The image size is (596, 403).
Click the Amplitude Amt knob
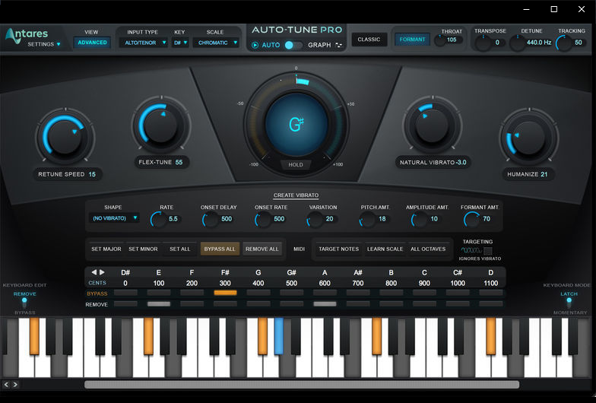pyautogui.click(x=420, y=219)
